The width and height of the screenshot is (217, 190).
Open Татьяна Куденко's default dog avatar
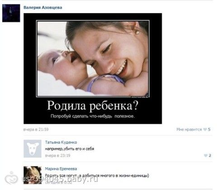[33, 149]
